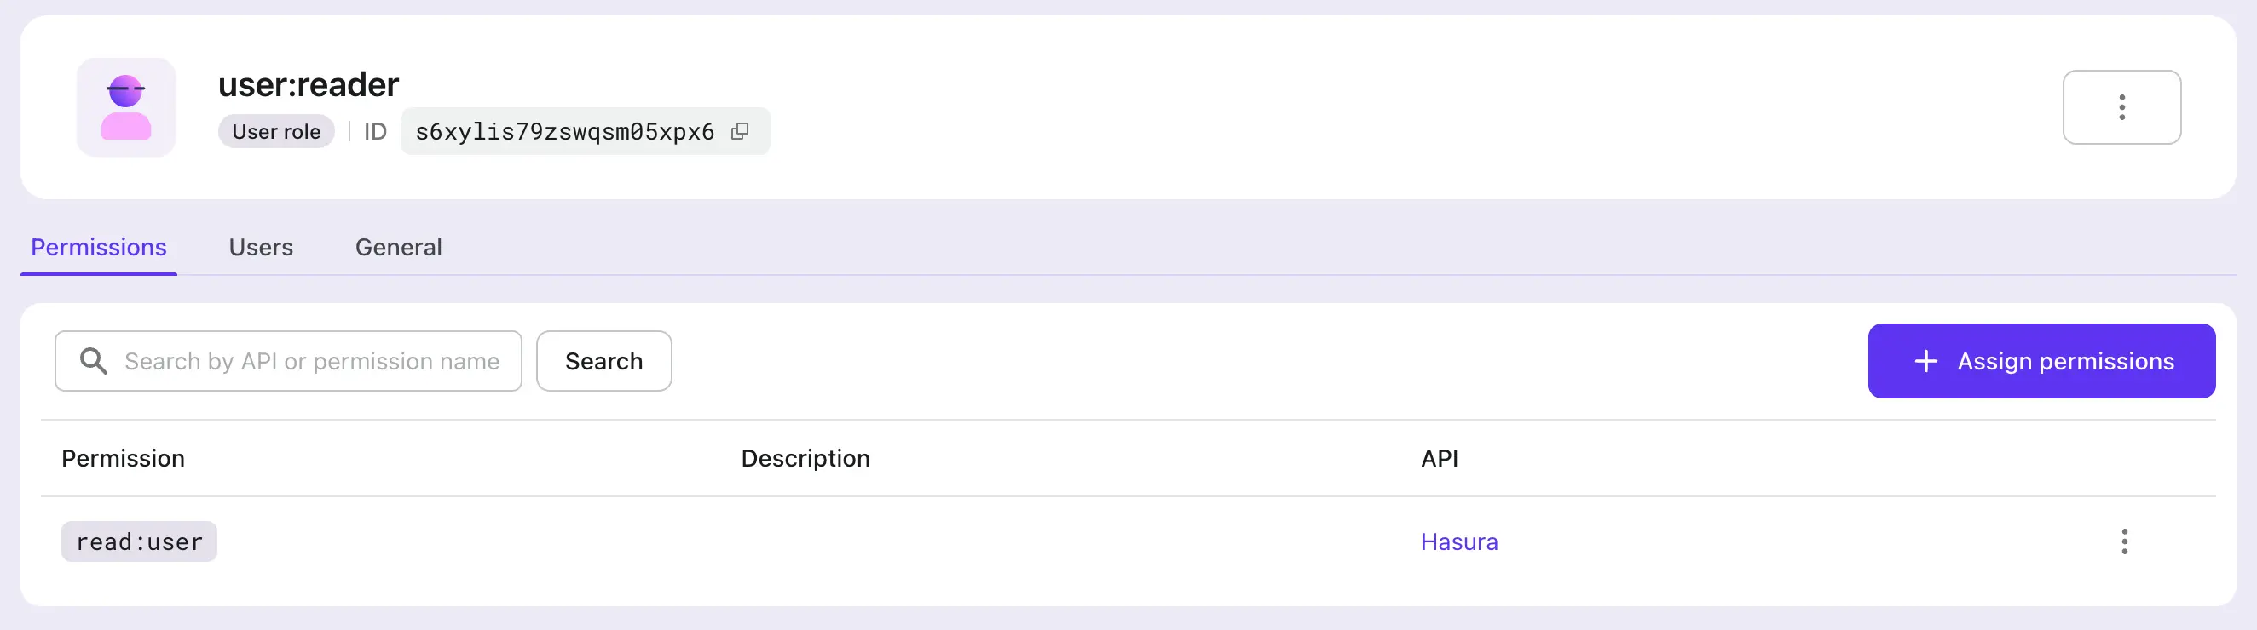Open the role's more options menu
2257x630 pixels.
click(x=2121, y=106)
